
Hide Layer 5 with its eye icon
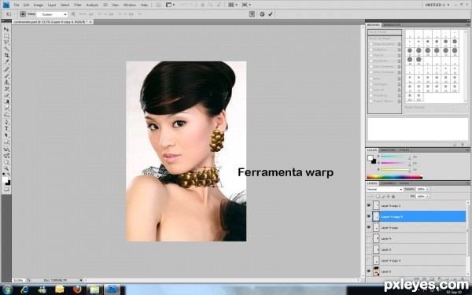click(x=369, y=271)
